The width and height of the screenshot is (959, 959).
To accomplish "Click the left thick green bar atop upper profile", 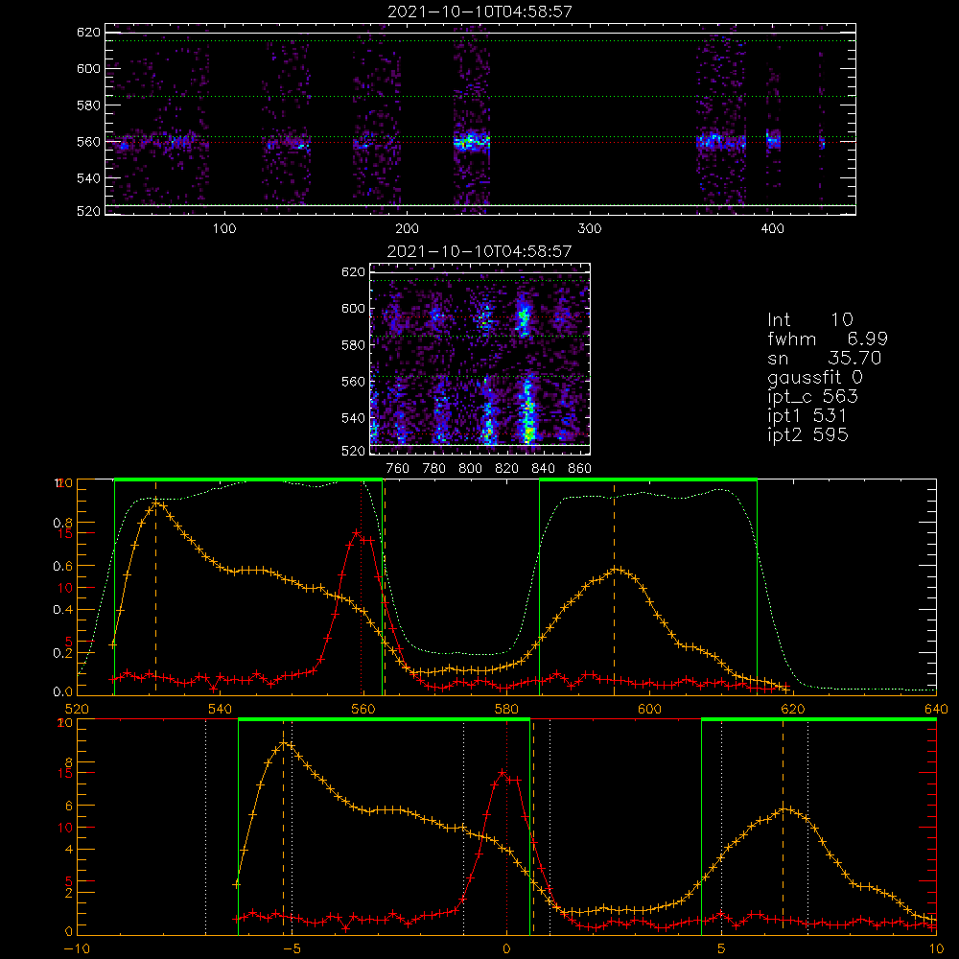I will coord(248,479).
